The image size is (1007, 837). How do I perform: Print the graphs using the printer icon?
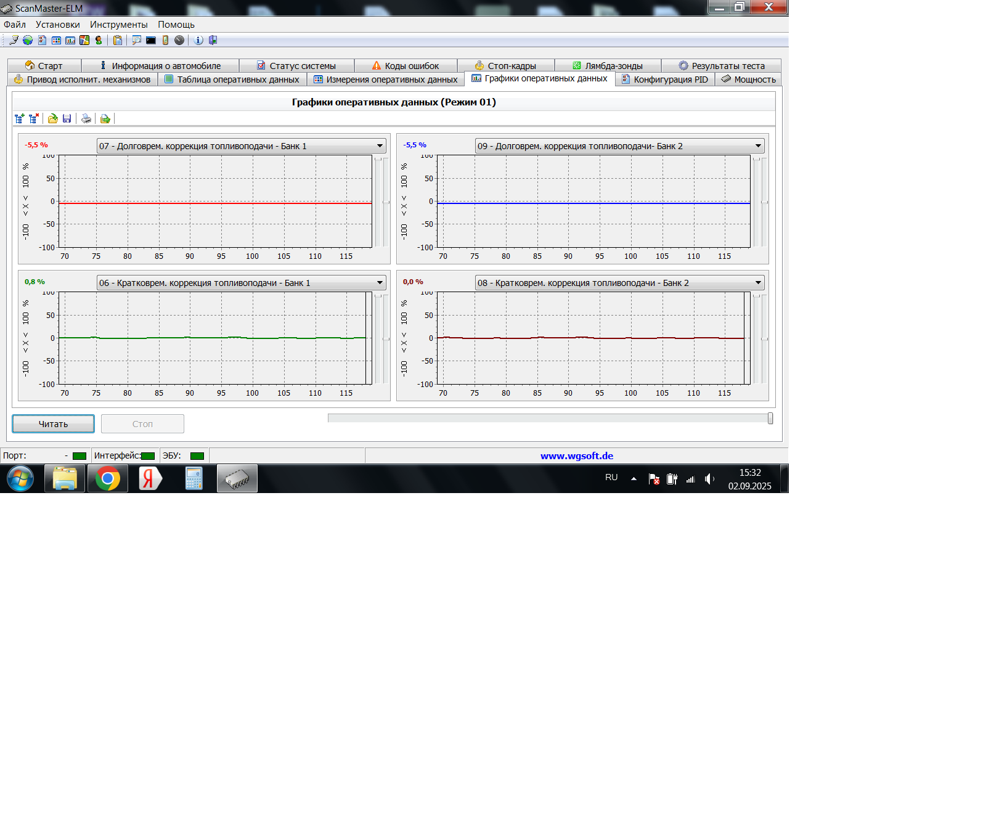point(86,118)
